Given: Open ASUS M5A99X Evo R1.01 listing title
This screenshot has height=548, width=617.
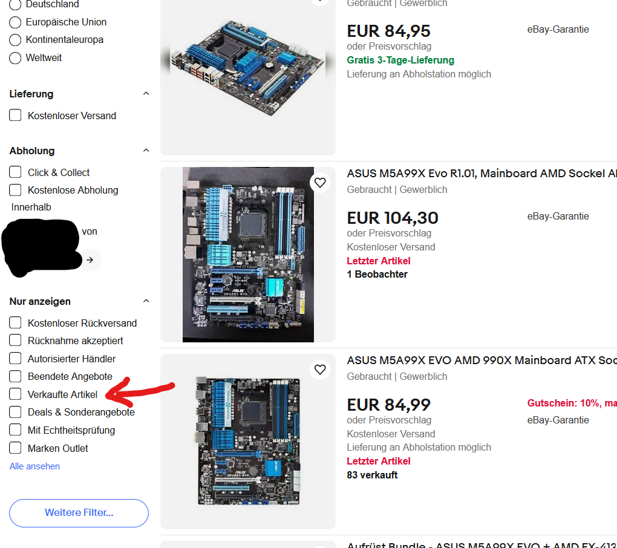Looking at the screenshot, I should click(482, 174).
